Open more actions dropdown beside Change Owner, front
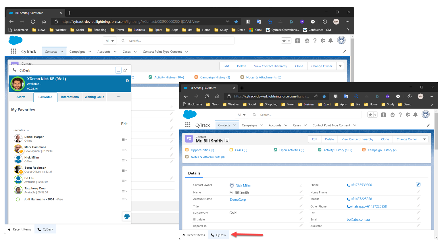Screen dimensions: 444x246 (x=424, y=139)
